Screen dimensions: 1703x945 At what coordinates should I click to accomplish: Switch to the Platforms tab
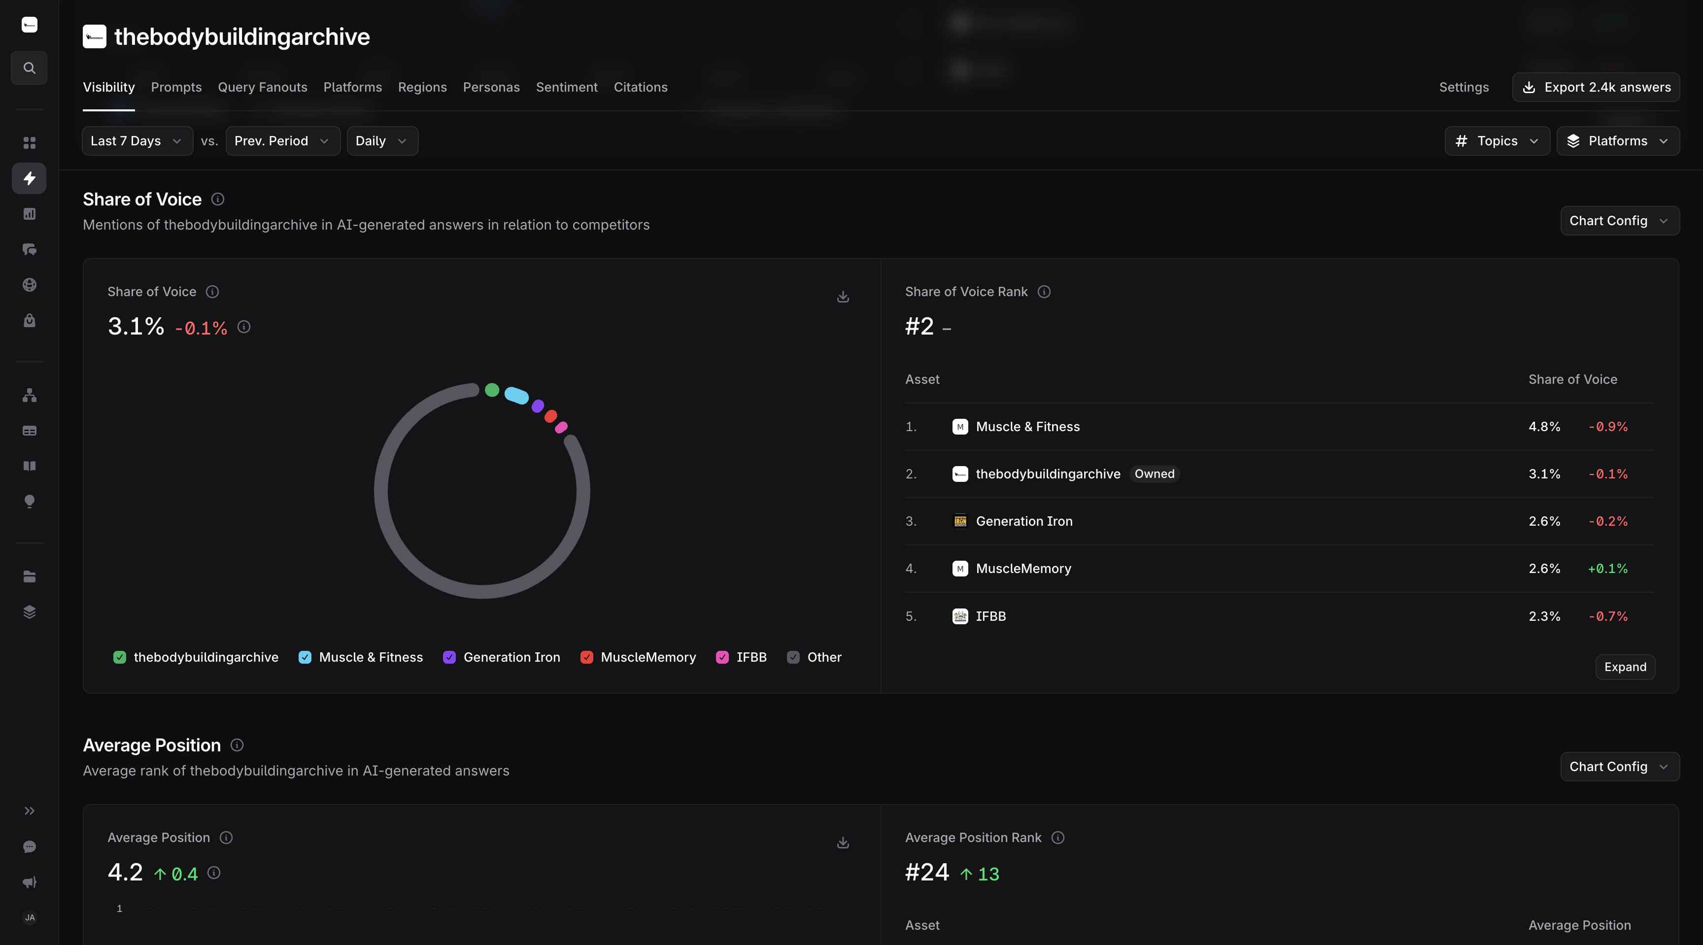[352, 87]
